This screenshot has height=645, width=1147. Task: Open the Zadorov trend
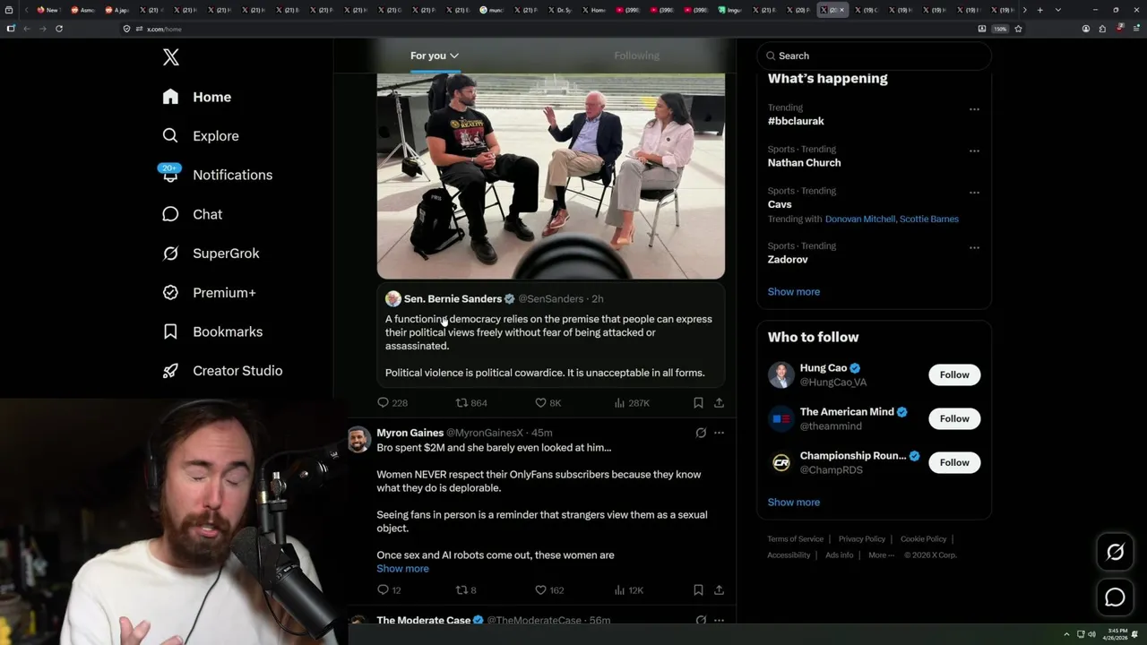point(788,260)
